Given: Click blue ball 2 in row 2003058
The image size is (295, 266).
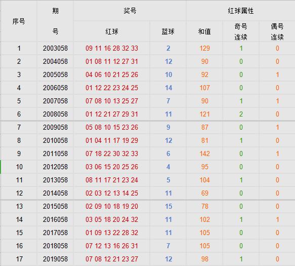Looking at the screenshot, I should click(x=168, y=48).
